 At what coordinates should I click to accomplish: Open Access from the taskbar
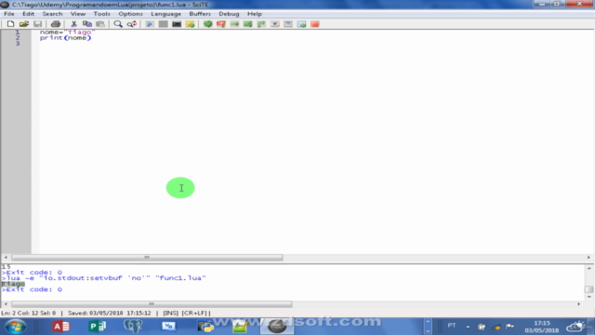pos(60,327)
